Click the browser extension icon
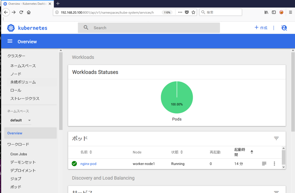295x193 pixels. pos(281,12)
